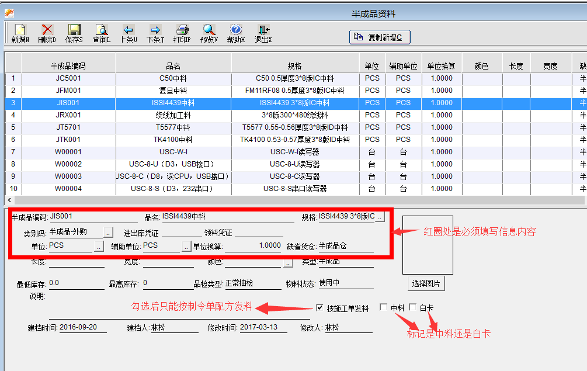Click the 新增 (New) toolbar icon
The width and height of the screenshot is (587, 371).
click(20, 33)
